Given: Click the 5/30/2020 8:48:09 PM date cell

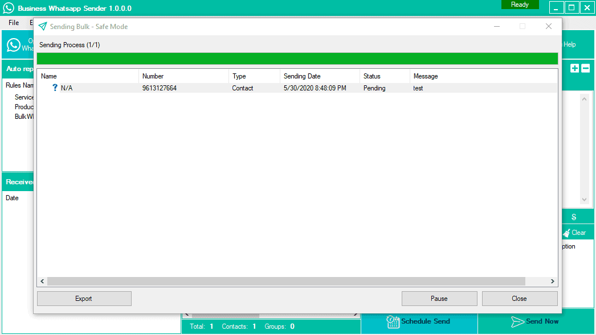Looking at the screenshot, I should 315,88.
